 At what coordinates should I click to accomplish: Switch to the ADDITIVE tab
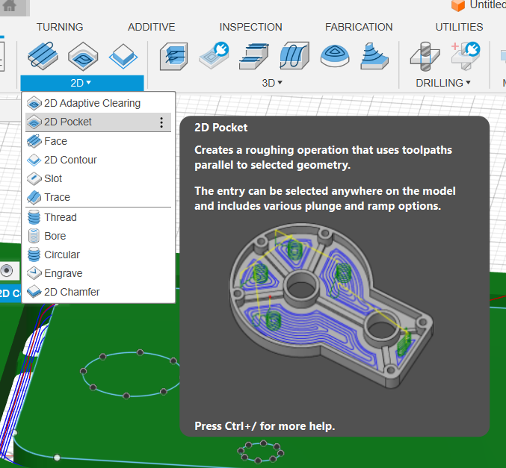pos(151,27)
